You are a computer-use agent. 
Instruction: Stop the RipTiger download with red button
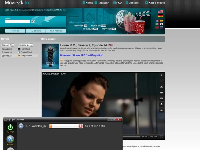(80, 126)
